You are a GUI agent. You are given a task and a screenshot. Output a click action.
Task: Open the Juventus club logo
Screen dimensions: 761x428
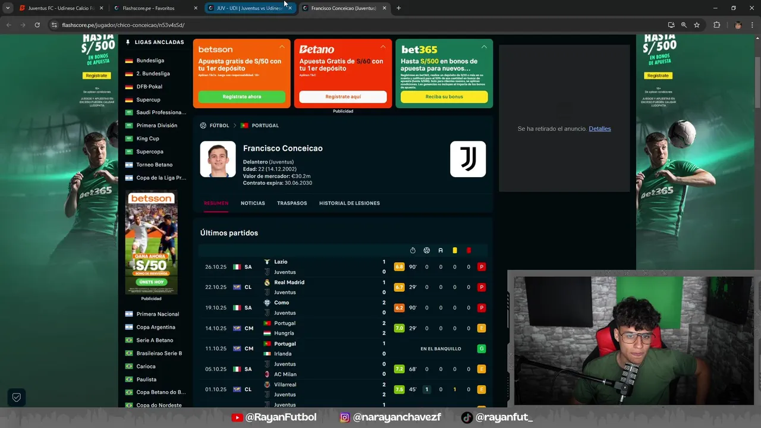tap(468, 159)
